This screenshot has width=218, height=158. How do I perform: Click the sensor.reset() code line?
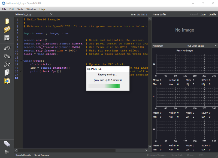35,40
